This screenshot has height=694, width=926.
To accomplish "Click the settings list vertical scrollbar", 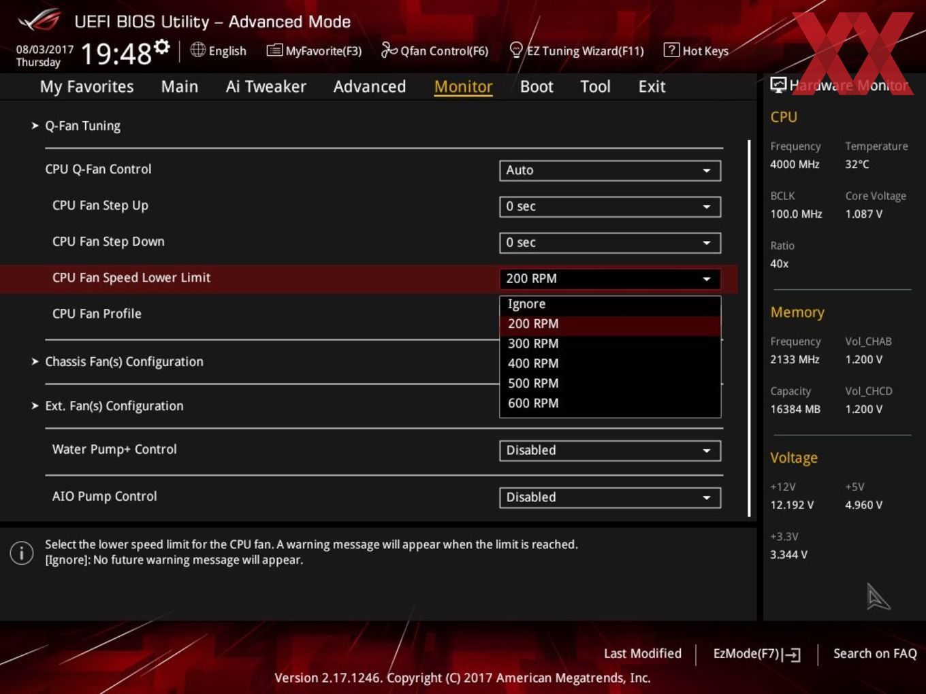I will pyautogui.click(x=749, y=328).
